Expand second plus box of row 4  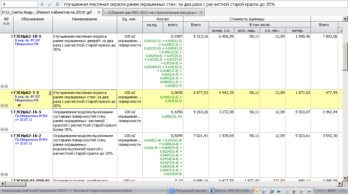pyautogui.click(x=6, y=105)
